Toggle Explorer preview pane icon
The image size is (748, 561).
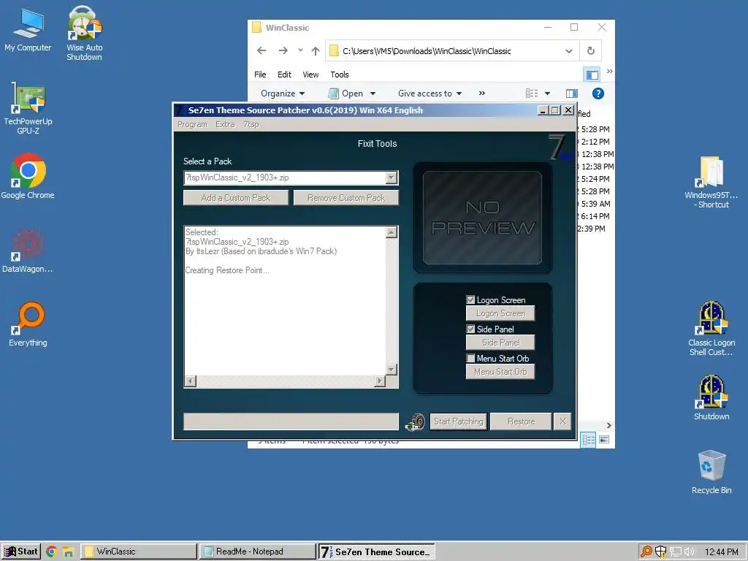[x=571, y=93]
